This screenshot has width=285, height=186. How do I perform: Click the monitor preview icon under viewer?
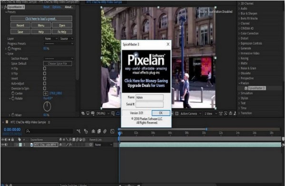(x=88, y=113)
